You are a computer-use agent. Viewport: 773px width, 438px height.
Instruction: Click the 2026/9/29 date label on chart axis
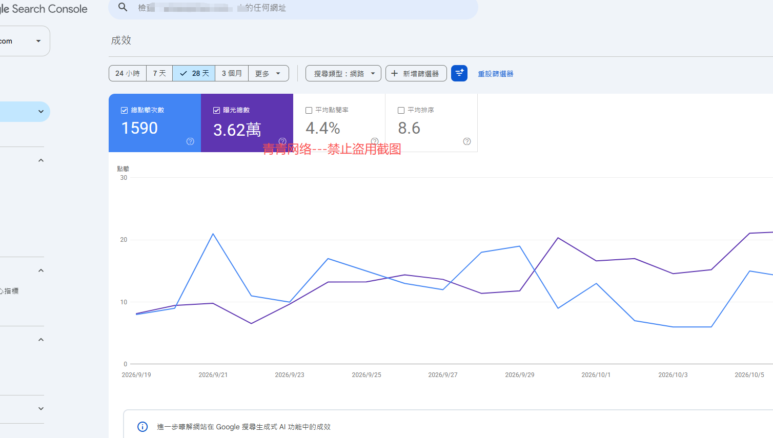tap(520, 375)
